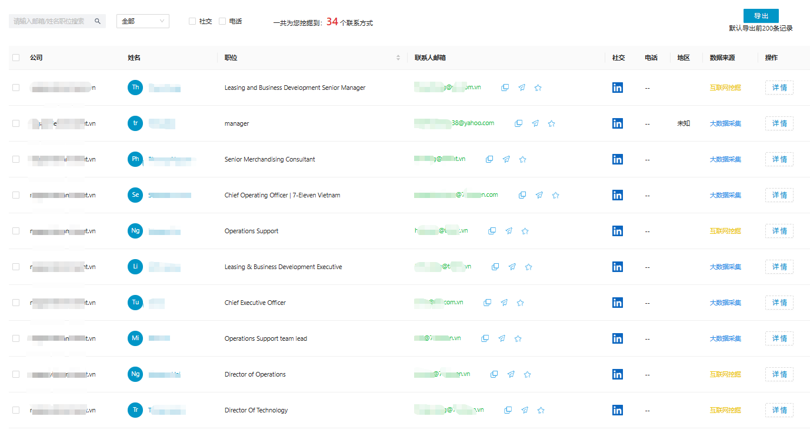Image resolution: width=810 pixels, height=433 pixels.
Task: Star the Operations Support team lead contact
Action: click(x=518, y=338)
